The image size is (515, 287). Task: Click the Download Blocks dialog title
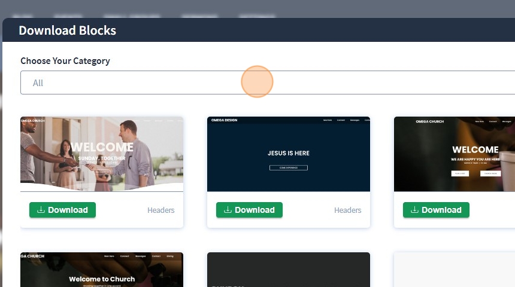point(67,30)
